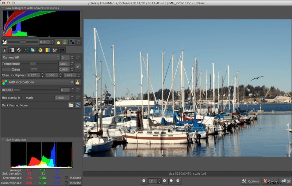Click the 'size 5210x3470, scale 1/6' status text
292x186 pixels.
187,174
